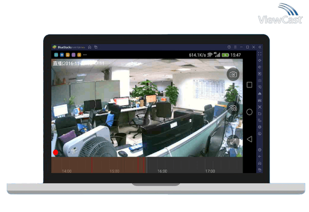This screenshot has width=309, height=212.
Task: Open BlueStacks hamburger menu
Action: [235, 47]
